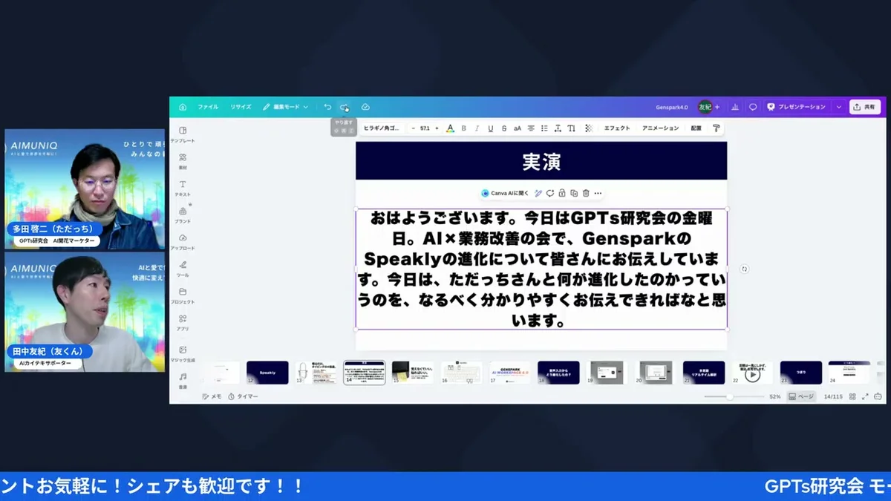
Task: Click the 共有 (Share) button
Action: pos(864,106)
